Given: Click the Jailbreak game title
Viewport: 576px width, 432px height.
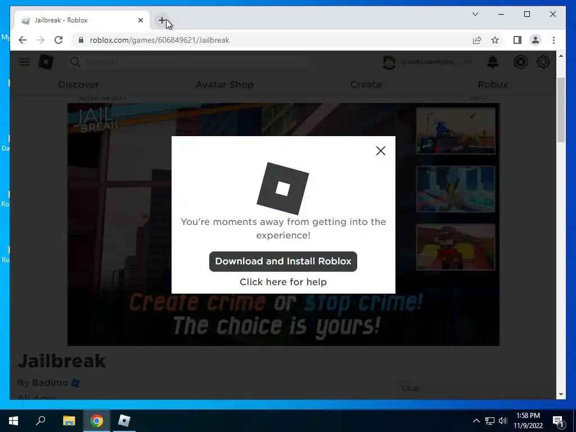Looking at the screenshot, I should pos(61,361).
